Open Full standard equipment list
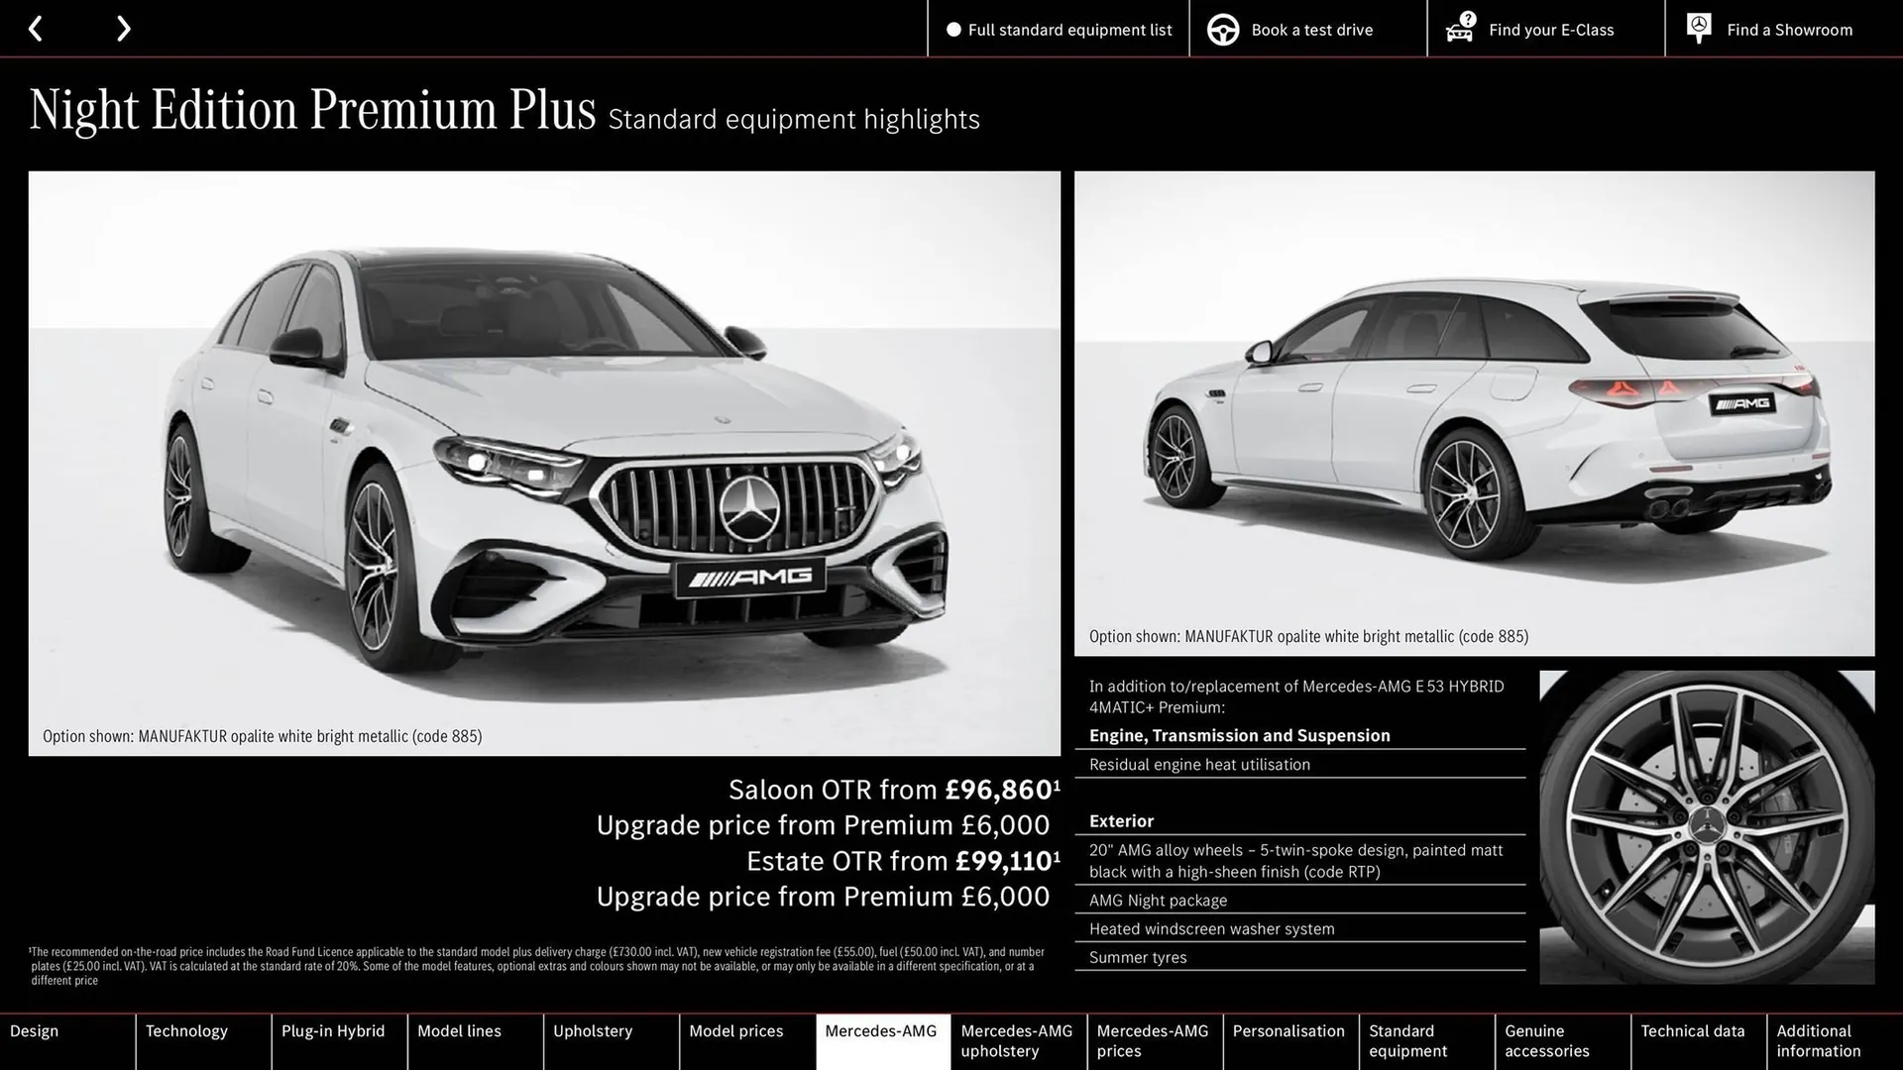 pyautogui.click(x=1068, y=30)
